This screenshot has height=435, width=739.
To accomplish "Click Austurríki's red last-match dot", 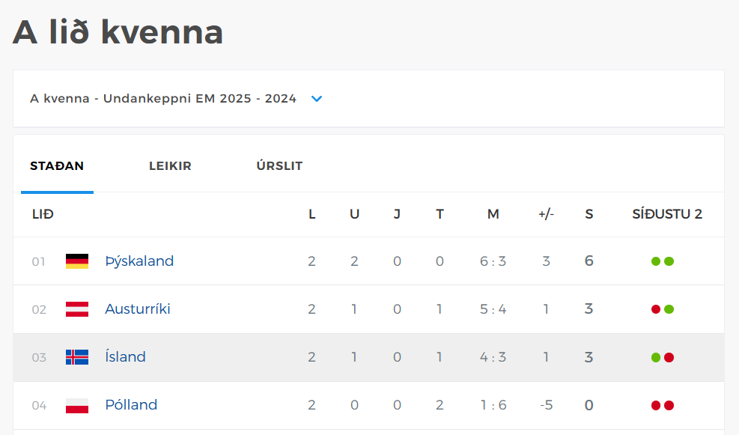I will point(656,309).
